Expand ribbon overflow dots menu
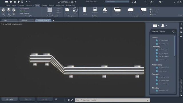This screenshot has height=103, width=183. click(180, 16)
